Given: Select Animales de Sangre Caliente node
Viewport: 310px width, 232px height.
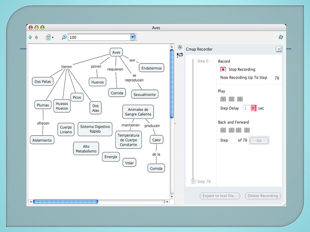Looking at the screenshot, I should [x=138, y=112].
